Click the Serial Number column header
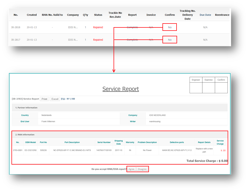 (104, 142)
